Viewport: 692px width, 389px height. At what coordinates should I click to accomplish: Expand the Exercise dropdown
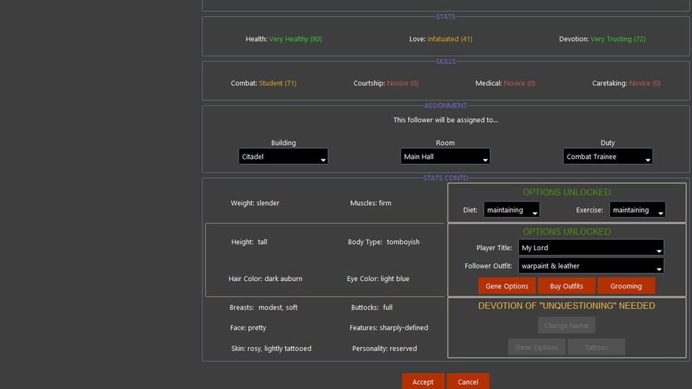pyautogui.click(x=637, y=210)
